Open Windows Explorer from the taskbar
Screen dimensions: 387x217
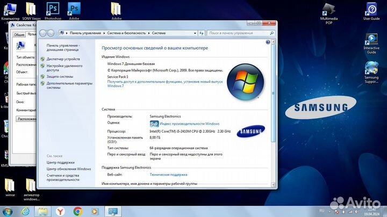42,212
